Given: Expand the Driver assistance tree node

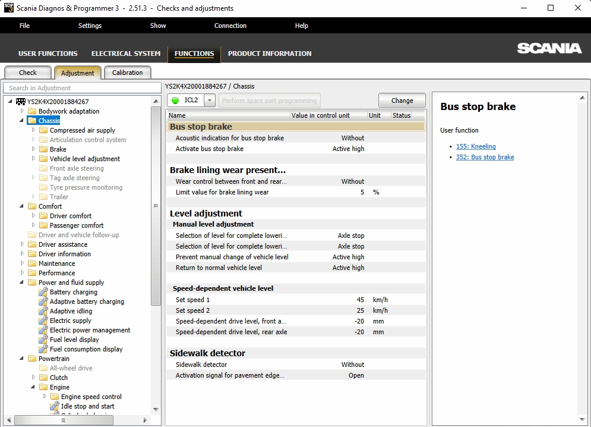Looking at the screenshot, I should coord(22,244).
